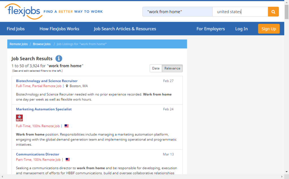
Task: Go to the For Employers page
Action: tap(211, 29)
